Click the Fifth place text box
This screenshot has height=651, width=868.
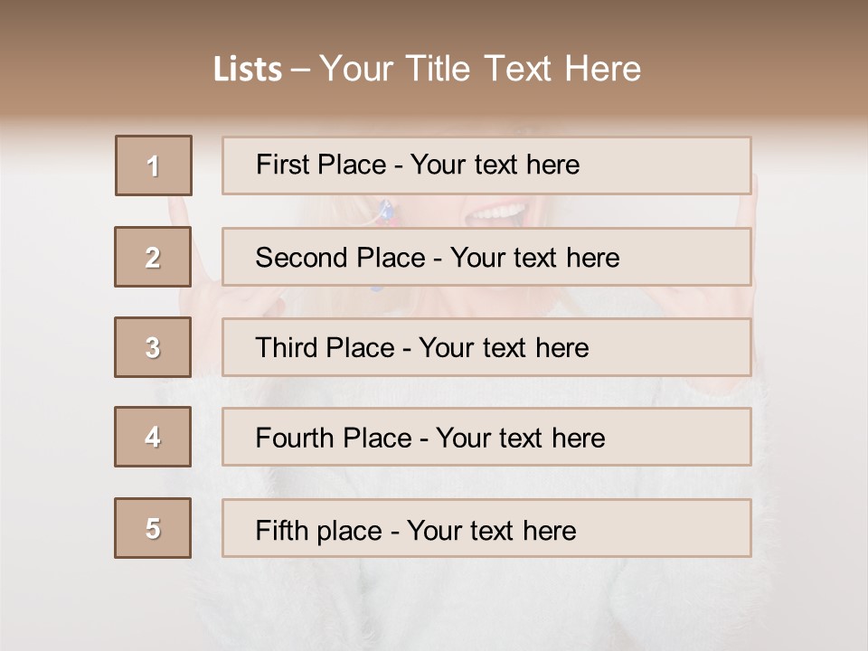point(486,528)
